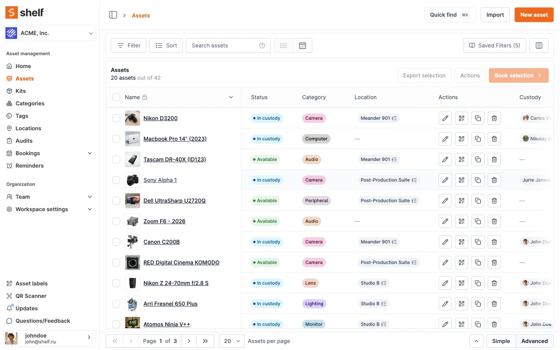Viewport: 560px width, 350px height.
Task: Check the Dell UltraSharp U2720Q checkbox
Action: click(116, 201)
